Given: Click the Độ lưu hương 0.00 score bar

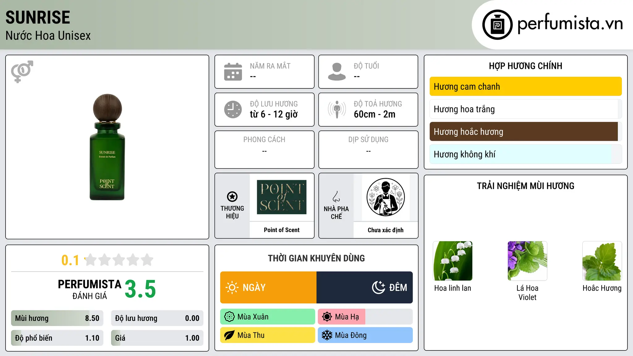Looking at the screenshot, I should coord(157,318).
